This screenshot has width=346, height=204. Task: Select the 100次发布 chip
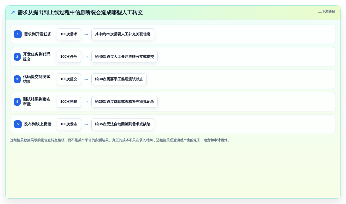pos(69,124)
